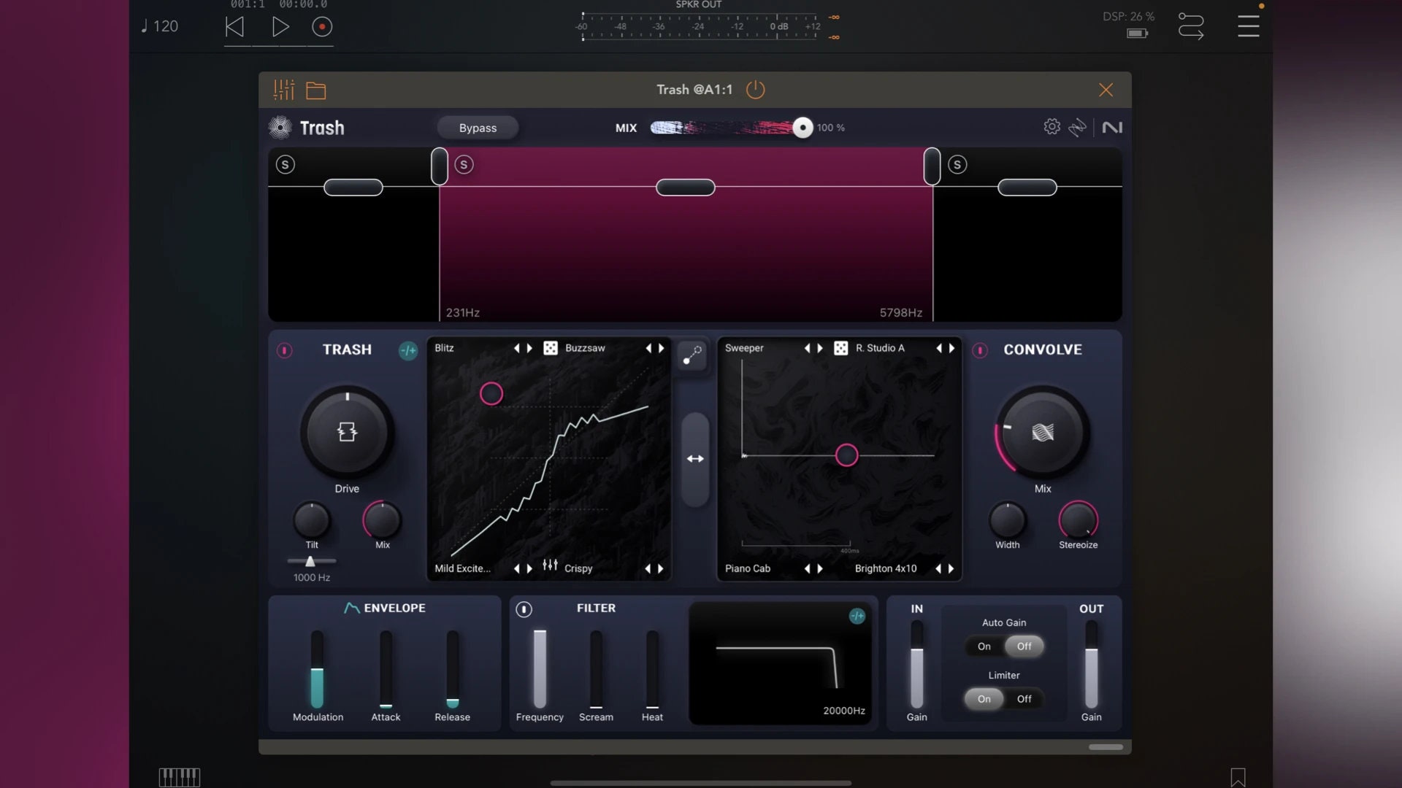
Task: Click the Convolve XY pad node
Action: (846, 455)
